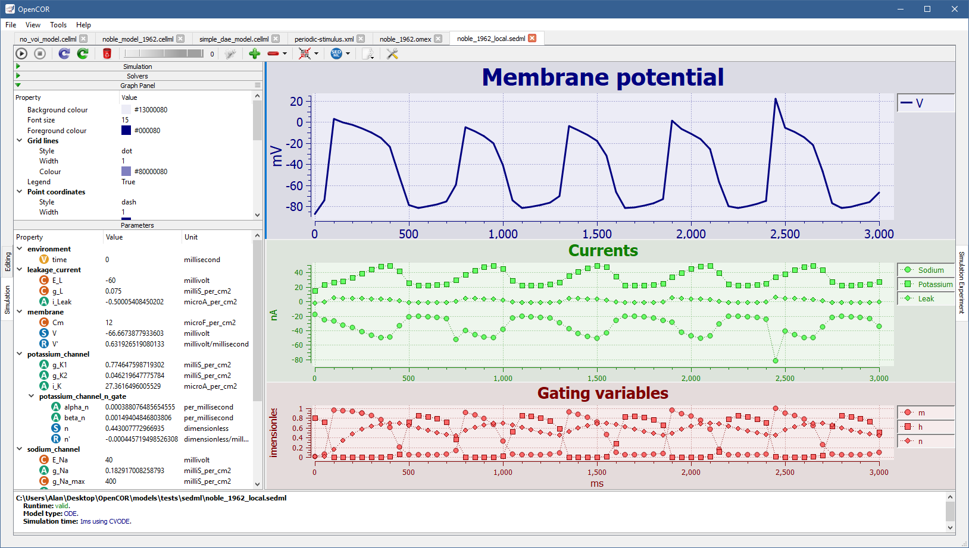Clear simulation data with red bin icon

coord(107,53)
